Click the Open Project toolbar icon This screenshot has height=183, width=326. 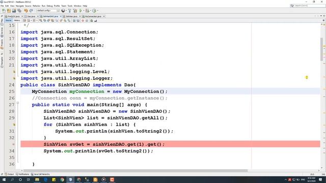click(14, 11)
